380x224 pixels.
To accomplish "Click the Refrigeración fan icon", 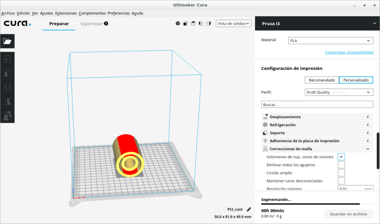I will coord(265,125).
